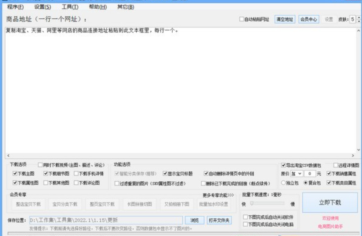
Task: Open the 帮助(H) menu
Action: (x=98, y=7)
